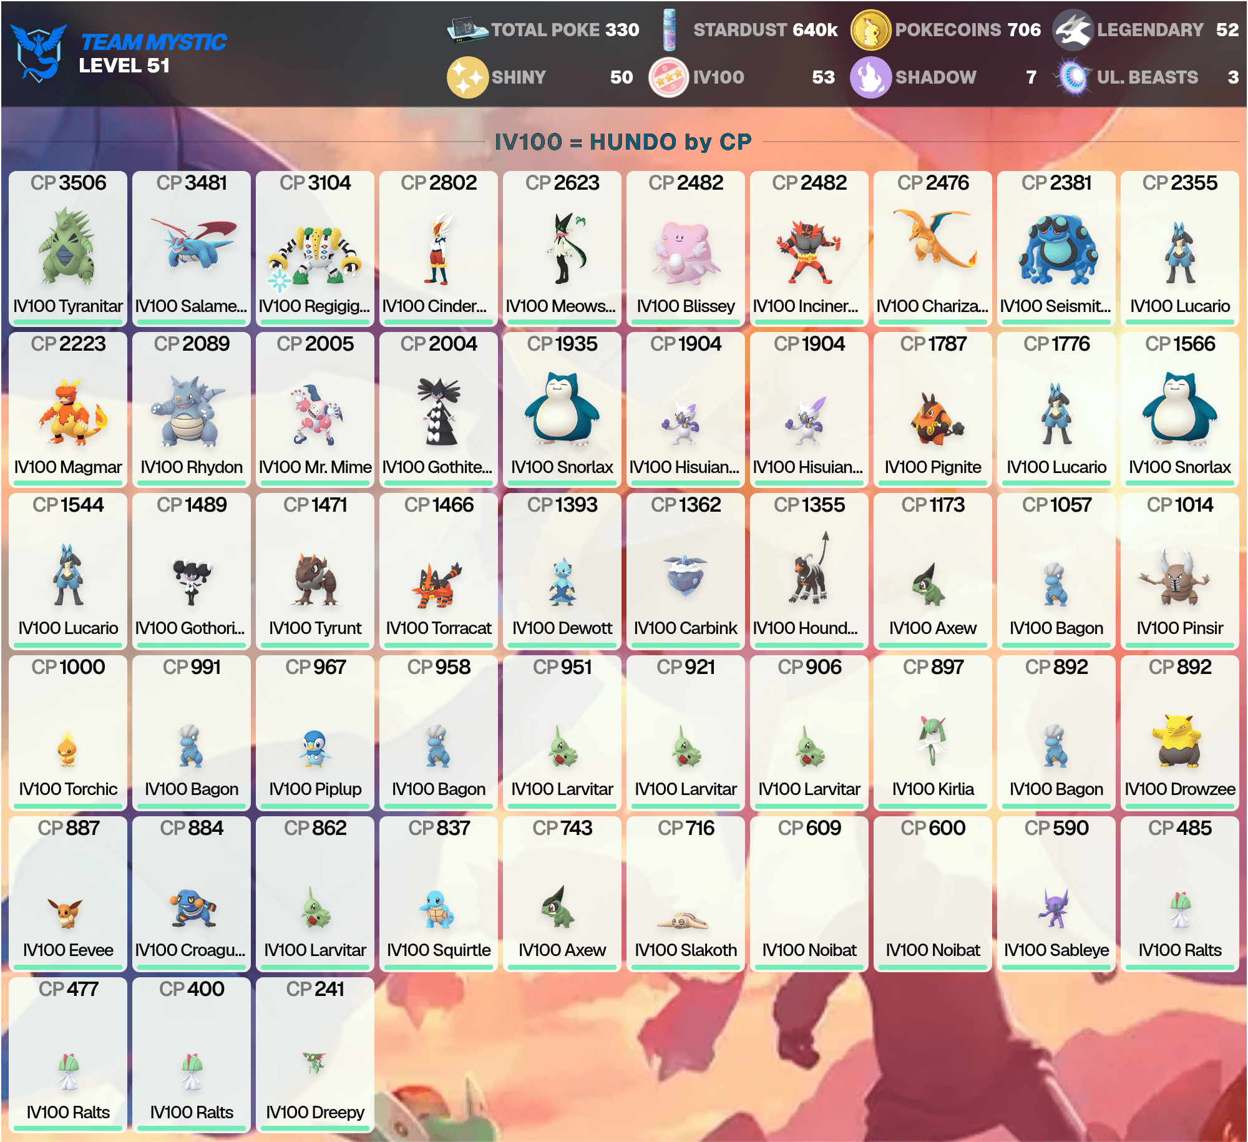Open the CP 3104 Regigigas card
Viewport: 1248px width, 1142px height.
point(315,248)
